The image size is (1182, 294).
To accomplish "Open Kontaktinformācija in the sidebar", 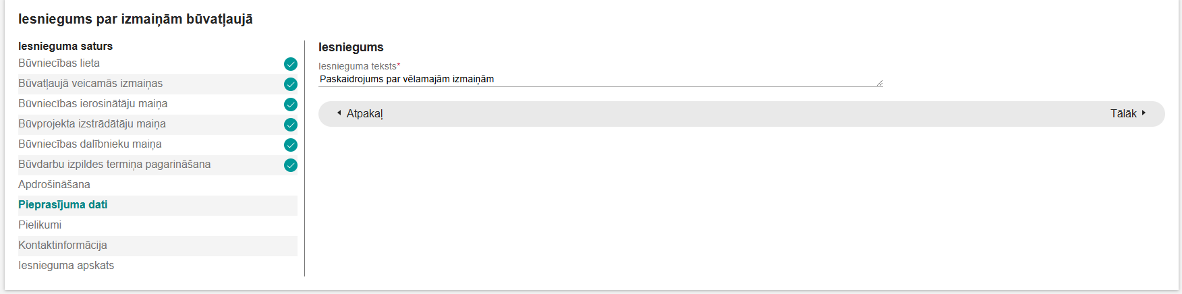I will click(63, 245).
